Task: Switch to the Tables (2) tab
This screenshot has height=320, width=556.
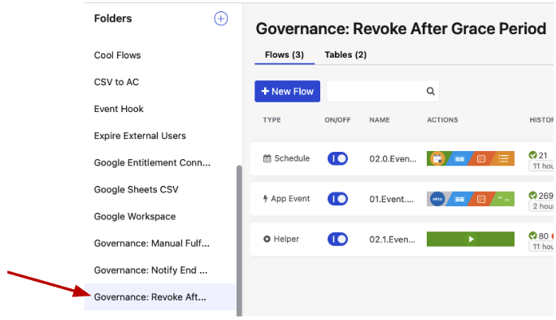Action: coord(345,55)
